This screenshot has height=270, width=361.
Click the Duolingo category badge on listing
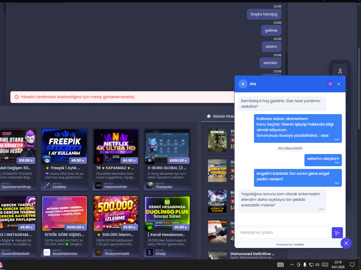tap(150, 226)
